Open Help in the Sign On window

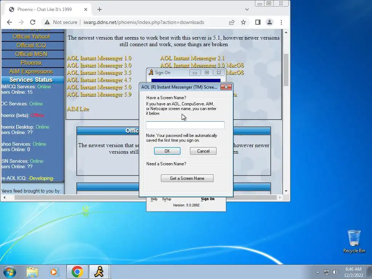coord(154,199)
